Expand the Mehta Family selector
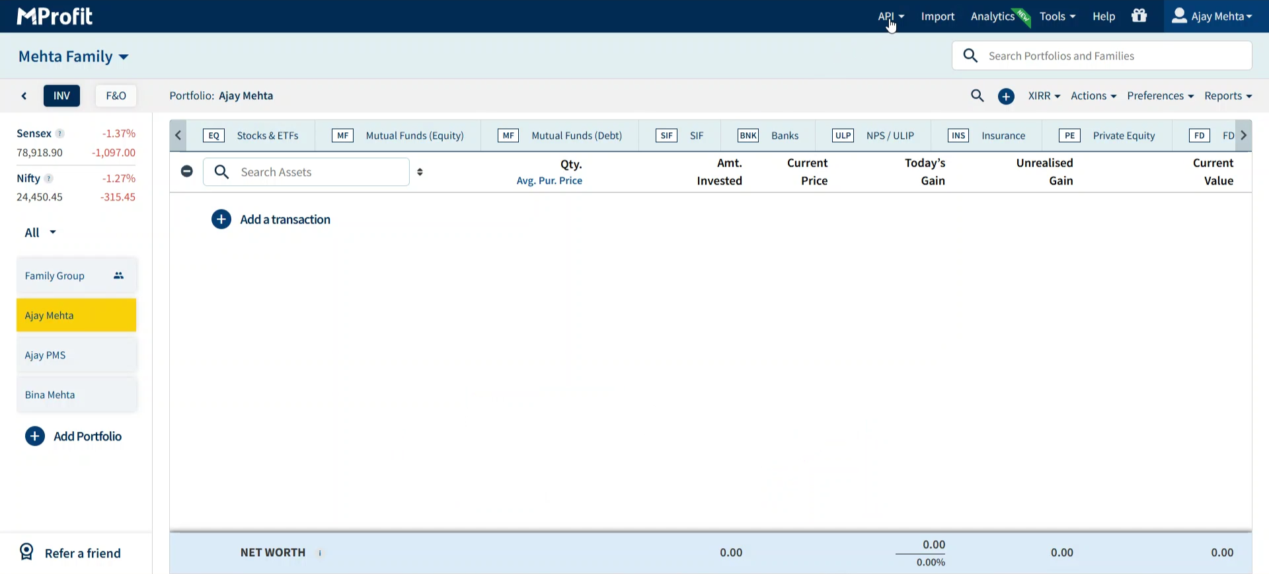The height and width of the screenshot is (574, 1269). (73, 56)
